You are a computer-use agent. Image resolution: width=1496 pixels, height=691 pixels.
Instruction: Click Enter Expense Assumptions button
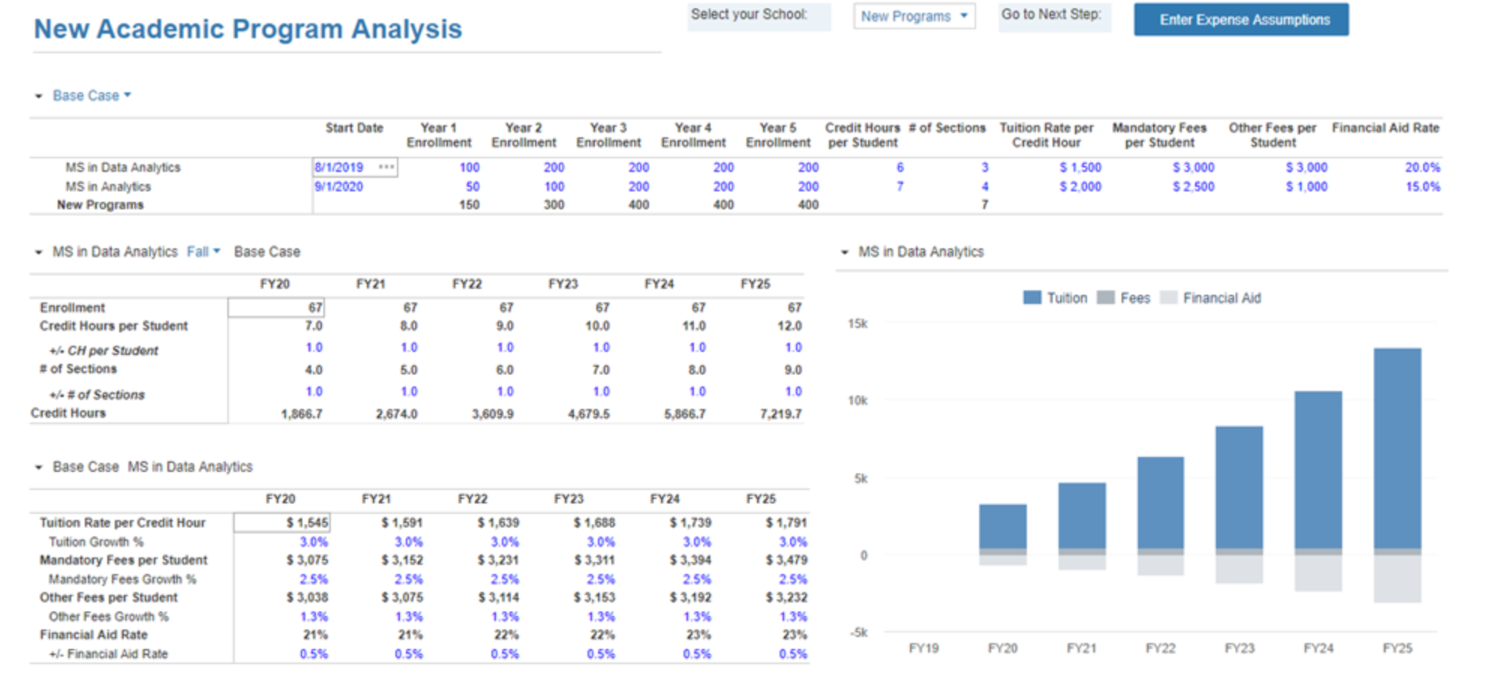coord(1241,20)
